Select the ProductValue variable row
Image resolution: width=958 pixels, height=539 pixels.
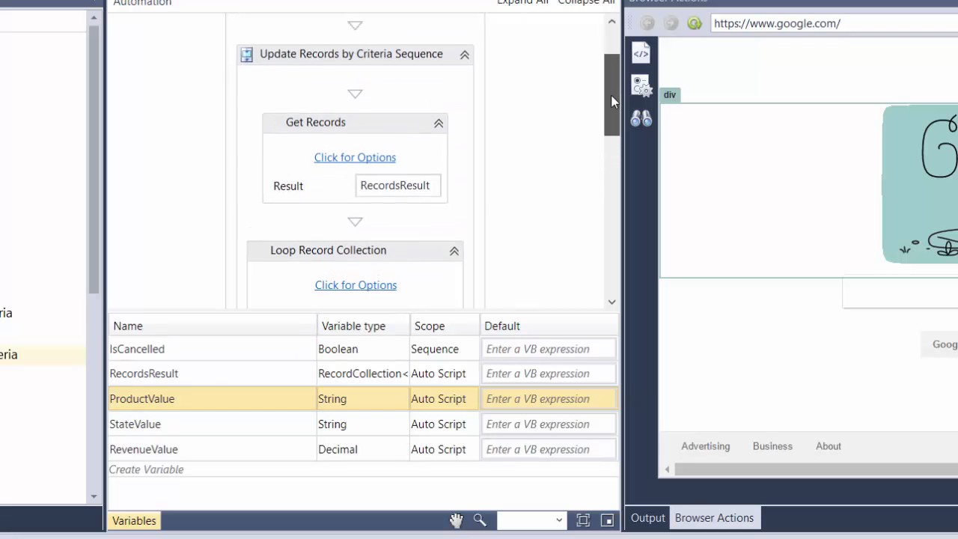click(x=362, y=399)
